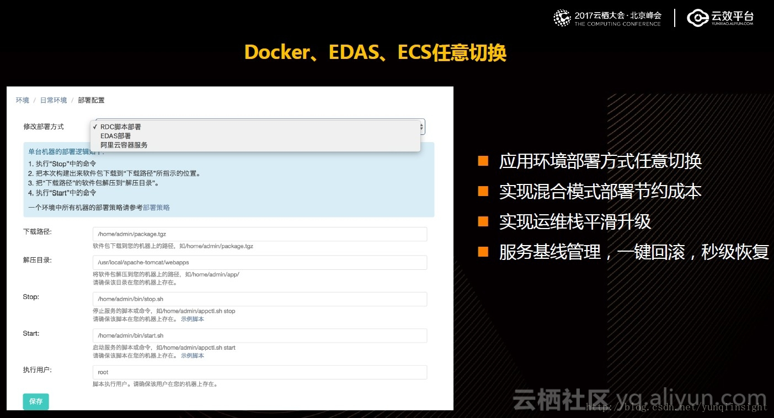Viewport: 774px width, 418px height.
Task: Click the 下载路径 input field
Action: pos(260,234)
